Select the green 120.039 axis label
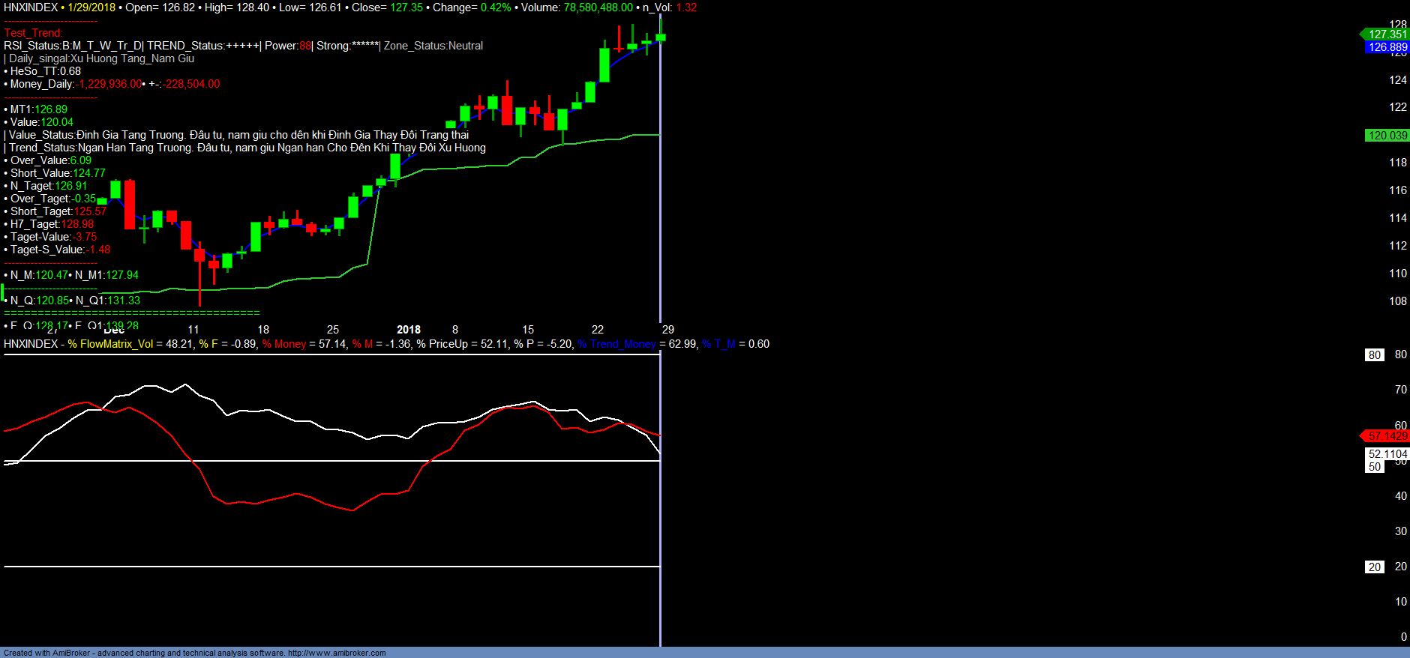The height and width of the screenshot is (658, 1410). [x=1387, y=136]
